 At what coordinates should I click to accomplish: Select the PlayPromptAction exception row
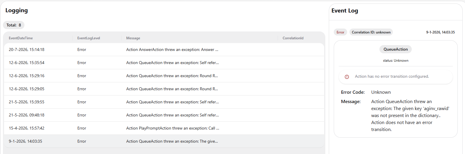coord(164,128)
